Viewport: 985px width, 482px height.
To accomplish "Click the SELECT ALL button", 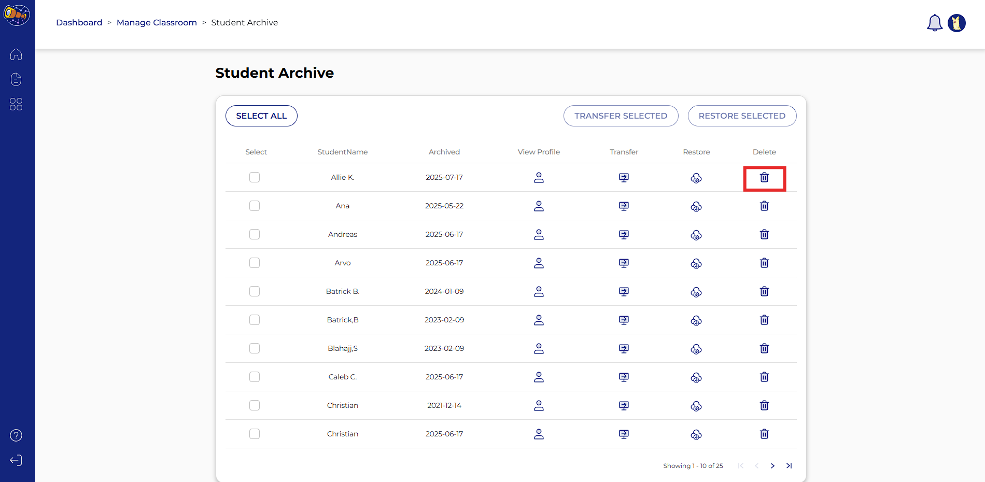I will [x=261, y=116].
